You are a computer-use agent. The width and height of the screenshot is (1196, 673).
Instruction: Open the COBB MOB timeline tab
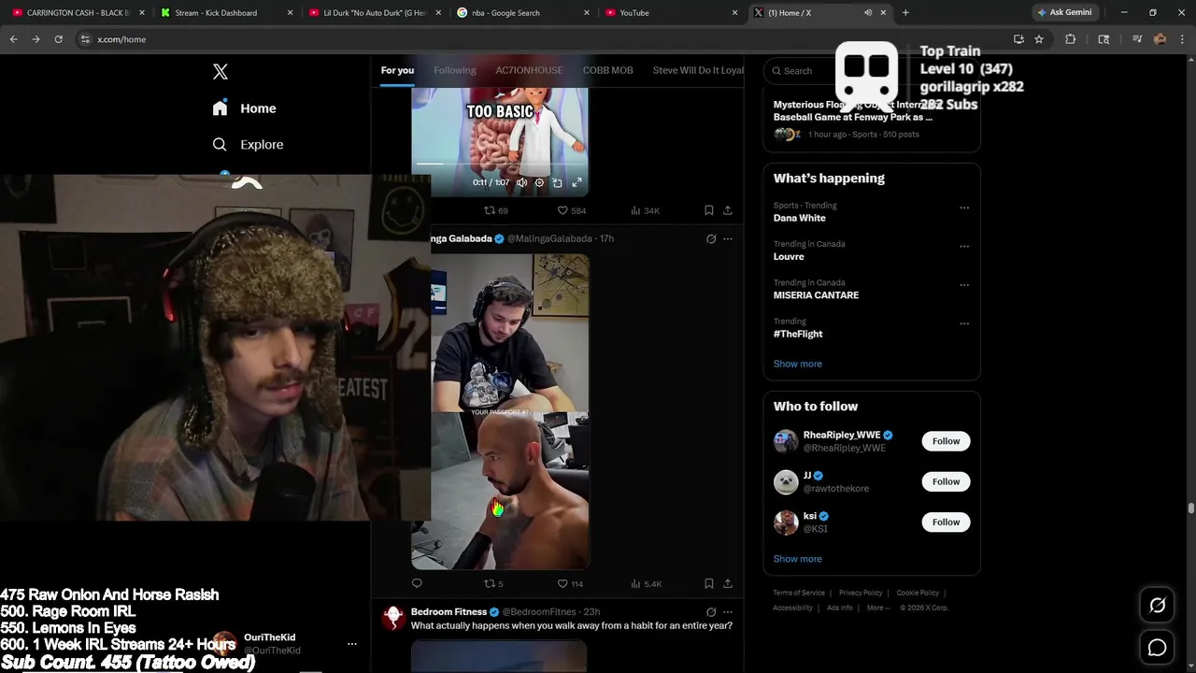point(608,70)
